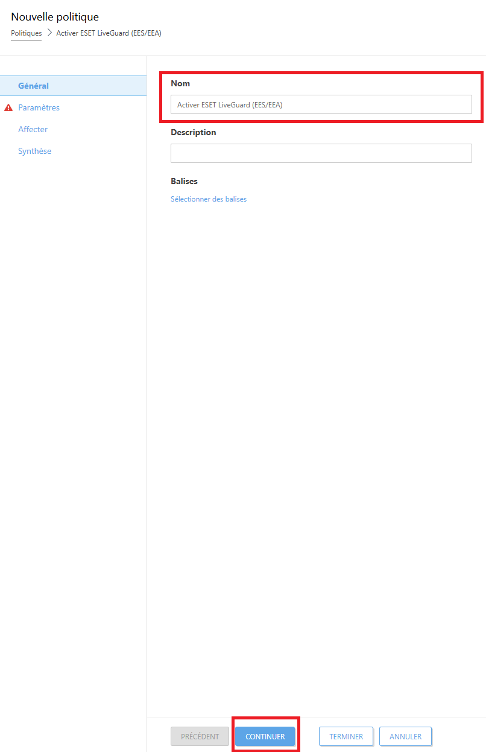
Task: Click the ANNULER button
Action: click(405, 736)
